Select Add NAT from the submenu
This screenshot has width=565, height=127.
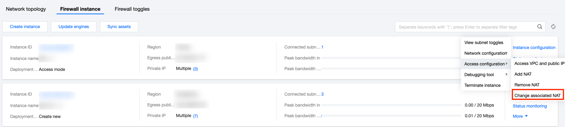pyautogui.click(x=523, y=74)
